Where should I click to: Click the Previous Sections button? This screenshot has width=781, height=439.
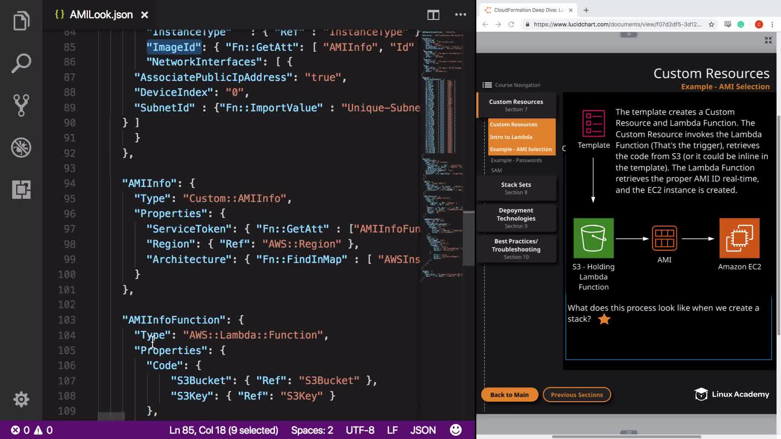[576, 395]
